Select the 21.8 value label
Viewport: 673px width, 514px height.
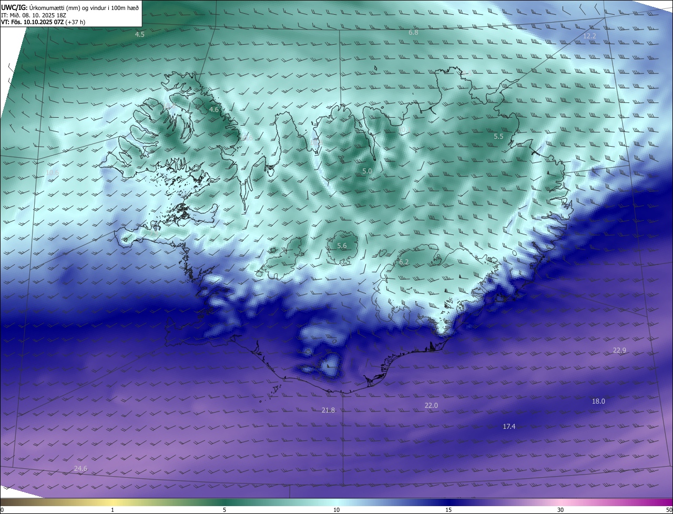pos(328,410)
